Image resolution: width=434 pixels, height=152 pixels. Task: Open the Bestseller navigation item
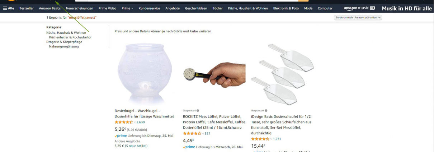click(x=27, y=8)
